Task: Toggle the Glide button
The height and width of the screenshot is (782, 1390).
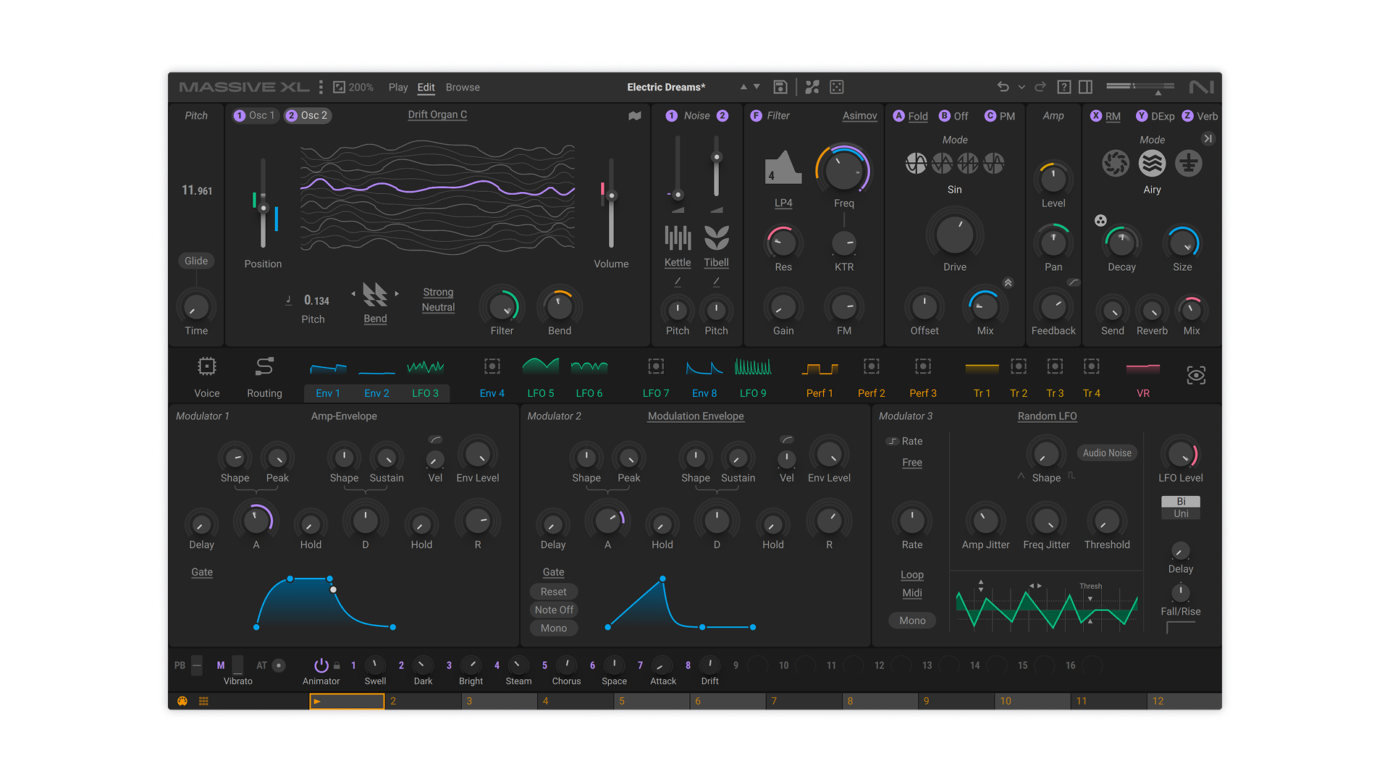Action: [196, 261]
